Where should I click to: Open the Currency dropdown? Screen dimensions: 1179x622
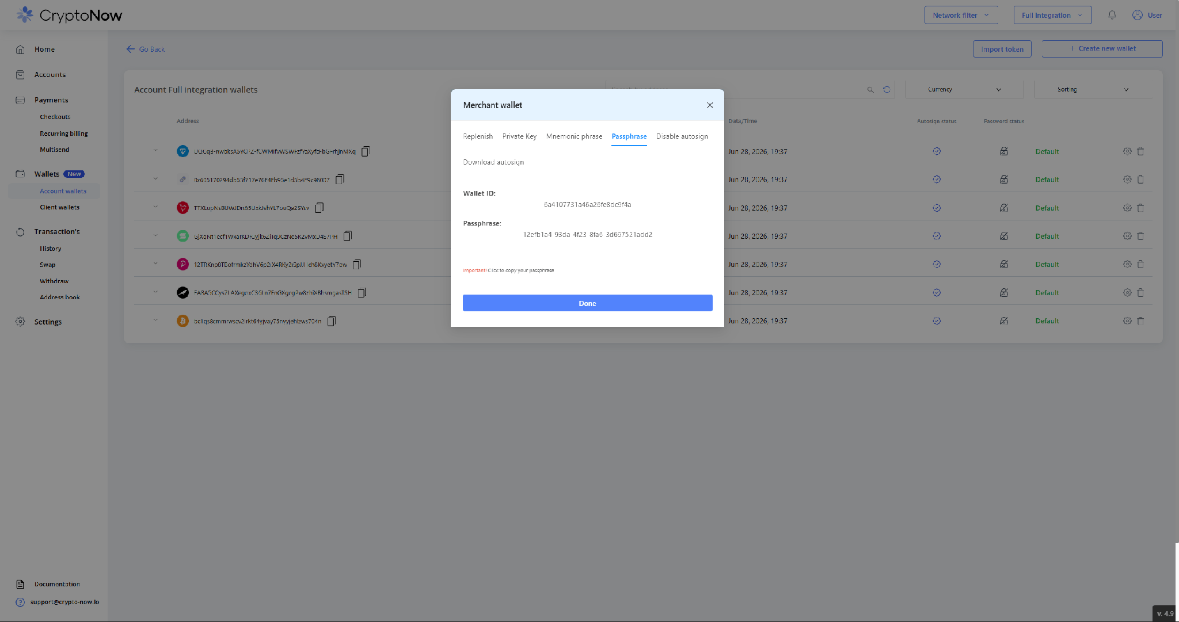pos(964,90)
